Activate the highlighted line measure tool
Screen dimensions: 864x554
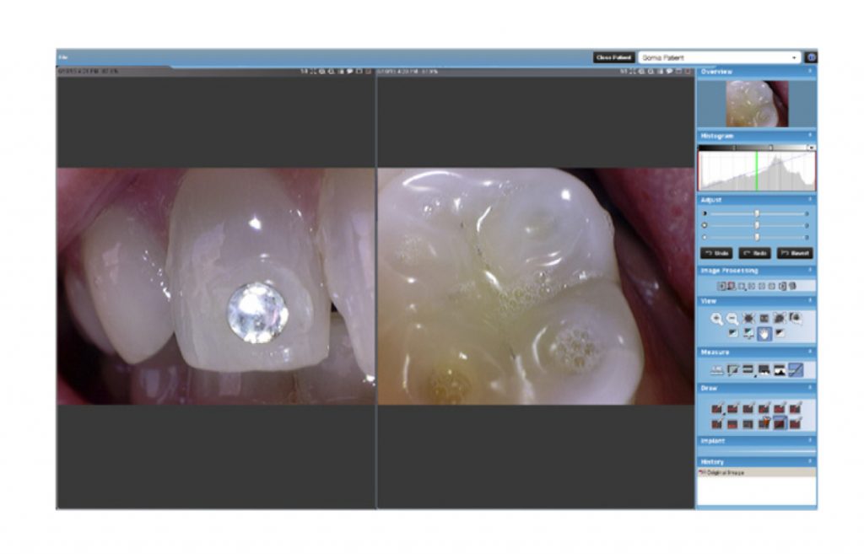(796, 369)
